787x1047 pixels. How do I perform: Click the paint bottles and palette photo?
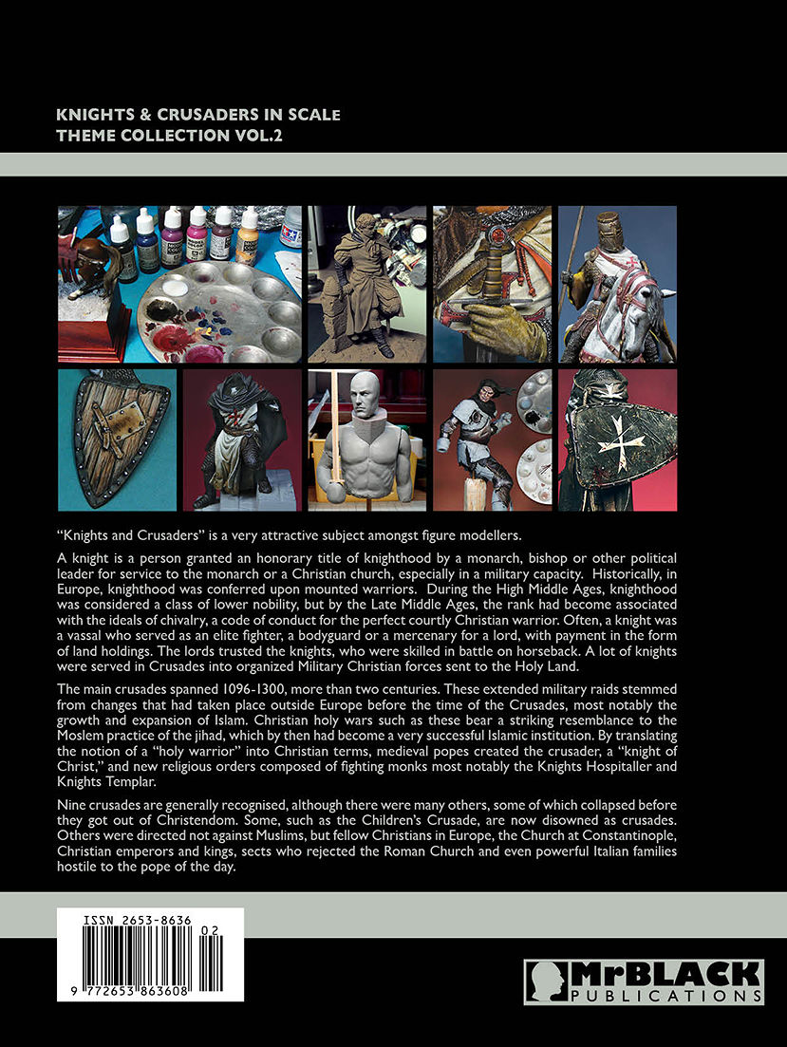pyautogui.click(x=179, y=285)
